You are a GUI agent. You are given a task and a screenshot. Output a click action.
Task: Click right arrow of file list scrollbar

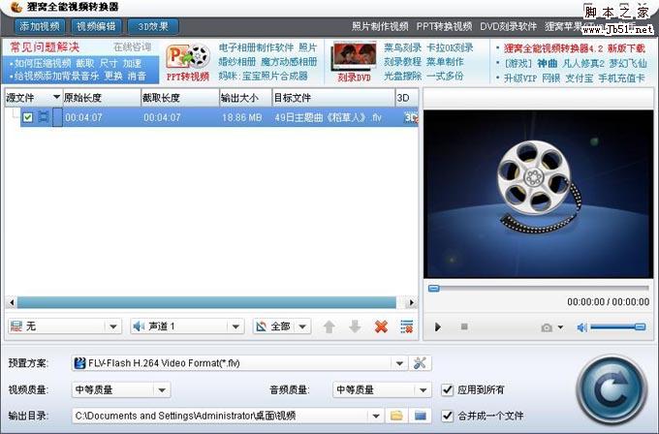[411, 302]
